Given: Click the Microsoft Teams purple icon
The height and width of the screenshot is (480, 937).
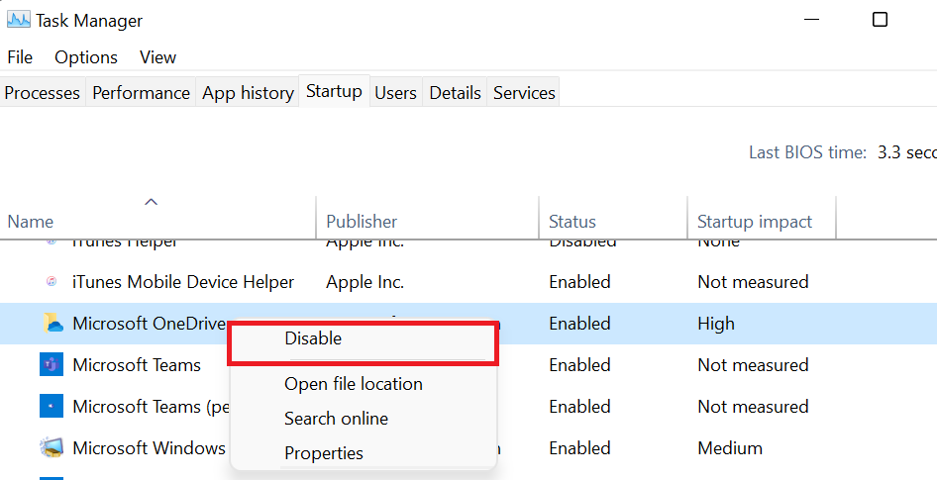Looking at the screenshot, I should click(x=52, y=364).
